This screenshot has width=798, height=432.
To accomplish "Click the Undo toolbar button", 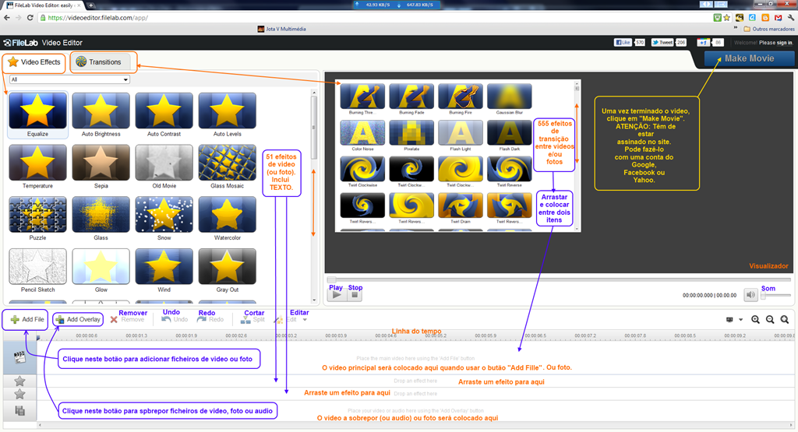I will pos(175,320).
